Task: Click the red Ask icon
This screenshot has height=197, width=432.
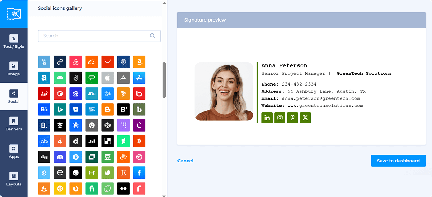Action: pos(44,93)
